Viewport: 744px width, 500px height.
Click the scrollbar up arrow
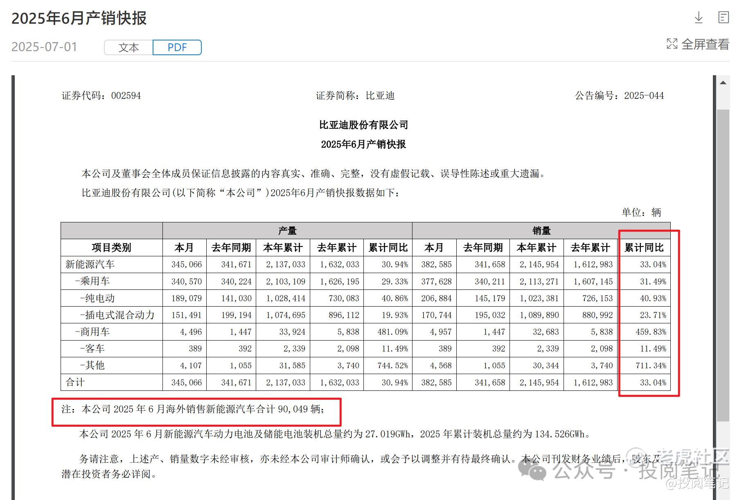tap(723, 83)
